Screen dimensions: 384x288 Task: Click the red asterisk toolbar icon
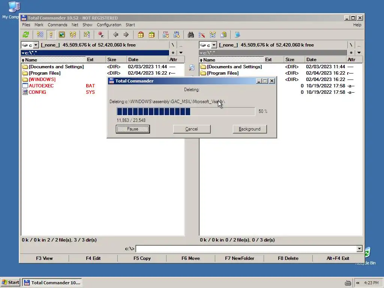click(x=100, y=34)
